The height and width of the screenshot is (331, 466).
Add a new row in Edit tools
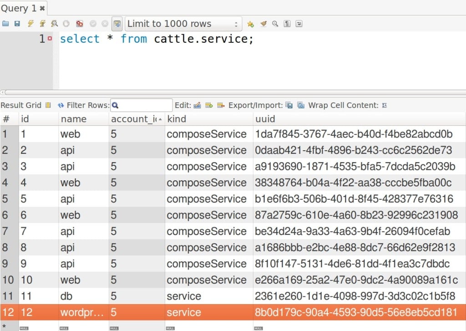(x=209, y=105)
